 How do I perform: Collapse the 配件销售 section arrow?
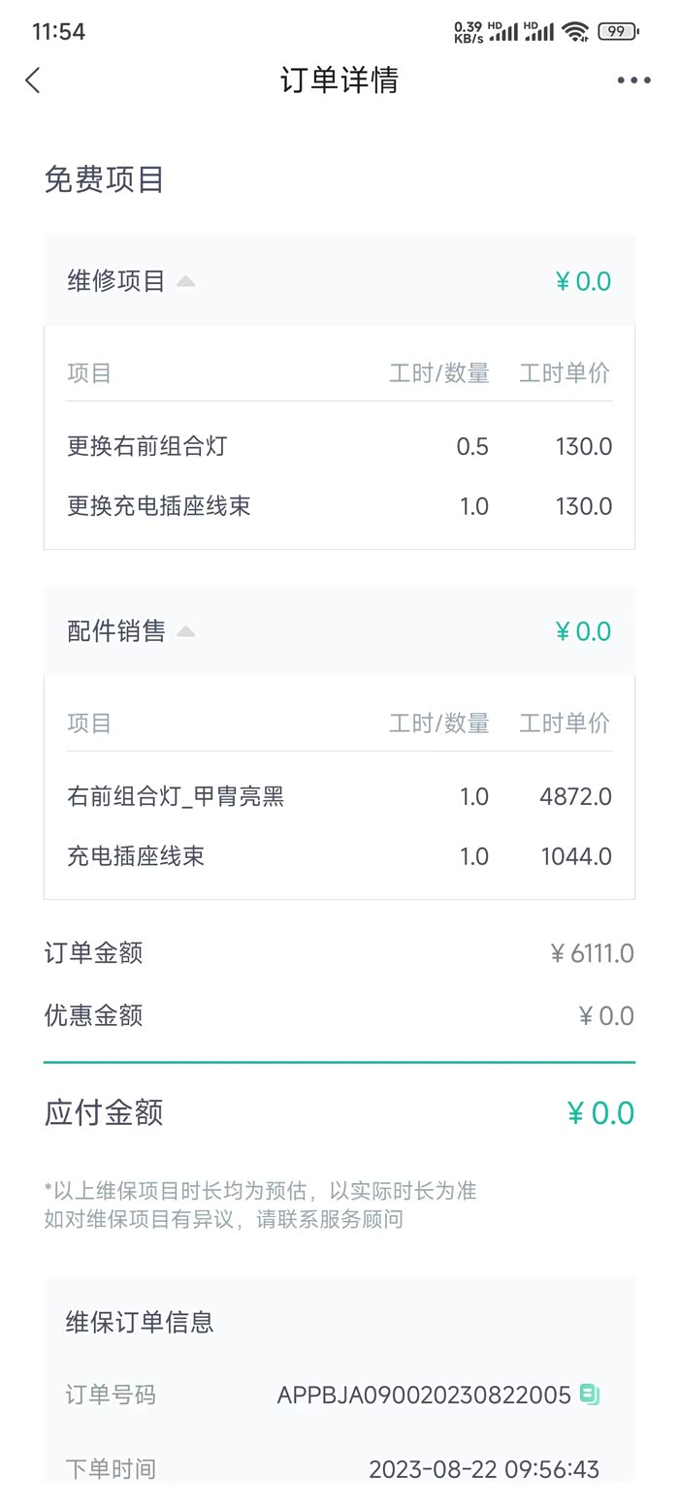185,632
